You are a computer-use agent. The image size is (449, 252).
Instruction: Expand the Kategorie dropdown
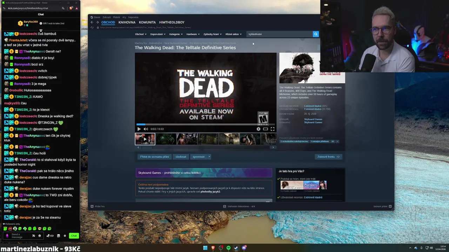point(176,34)
